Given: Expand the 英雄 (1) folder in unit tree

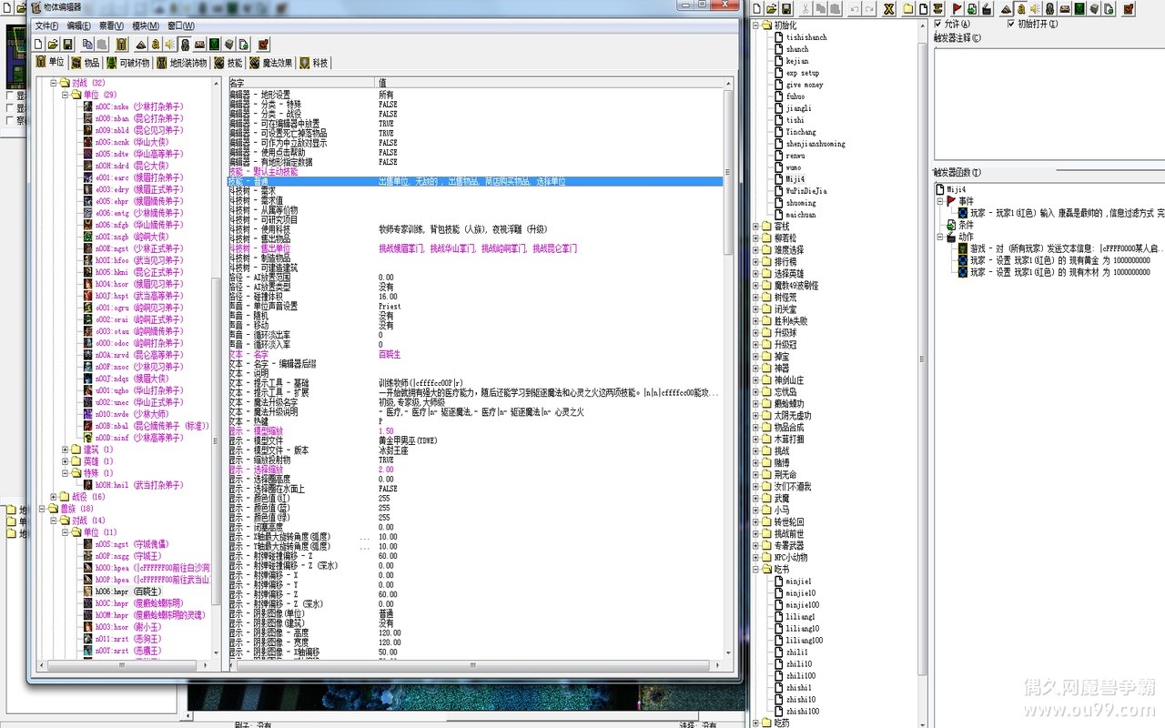Looking at the screenshot, I should coord(65,461).
